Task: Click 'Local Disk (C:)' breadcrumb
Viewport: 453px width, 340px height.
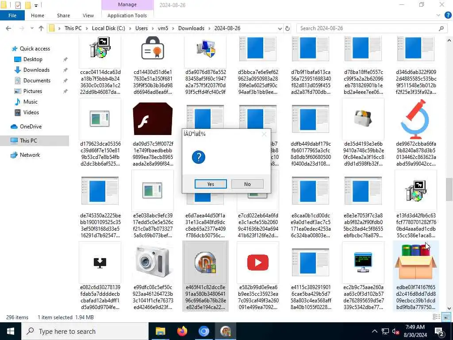Action: pos(108,28)
